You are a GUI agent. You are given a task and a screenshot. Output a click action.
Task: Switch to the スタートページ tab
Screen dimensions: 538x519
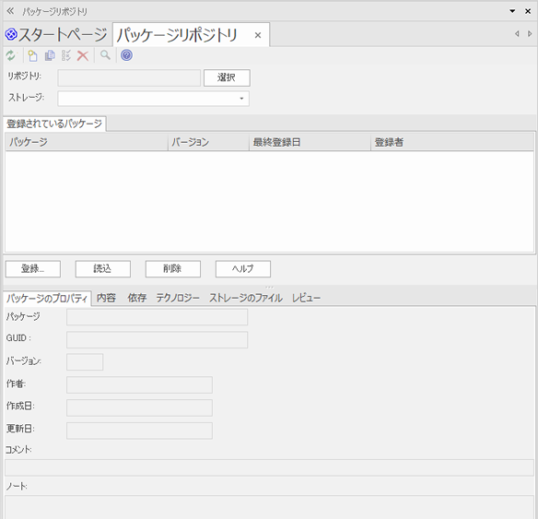(56, 35)
